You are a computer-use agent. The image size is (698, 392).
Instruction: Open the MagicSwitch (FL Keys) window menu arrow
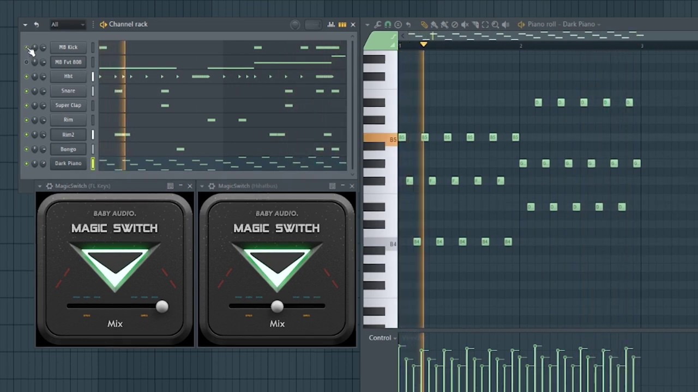39,186
